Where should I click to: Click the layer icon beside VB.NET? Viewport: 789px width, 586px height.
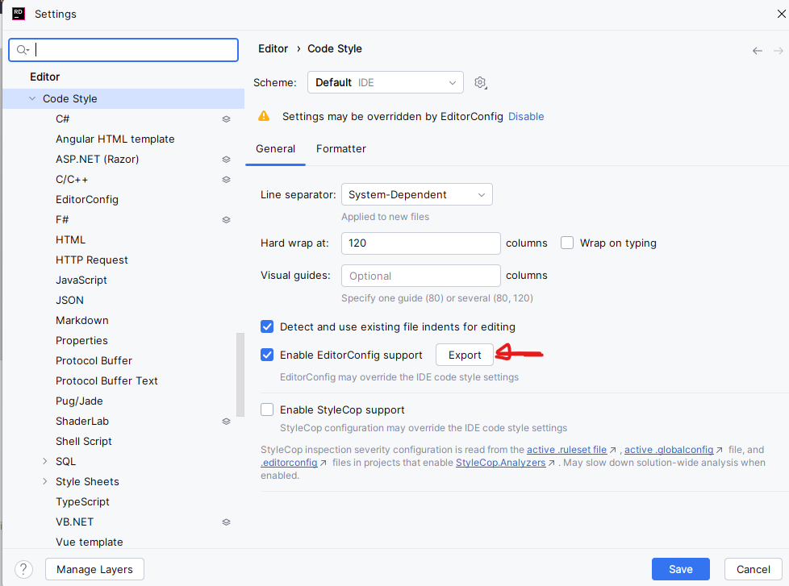[226, 522]
